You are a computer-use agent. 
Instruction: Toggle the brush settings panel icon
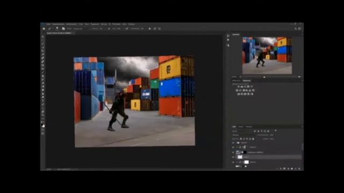pos(63,28)
